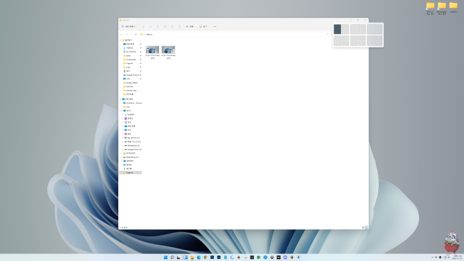Open temp folder in favorites

pyautogui.click(x=128, y=56)
